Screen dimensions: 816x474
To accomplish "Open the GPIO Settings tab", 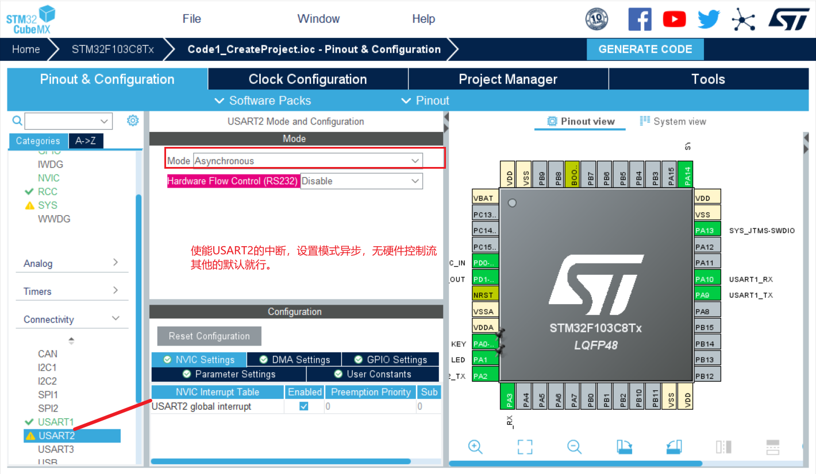I will coord(391,360).
